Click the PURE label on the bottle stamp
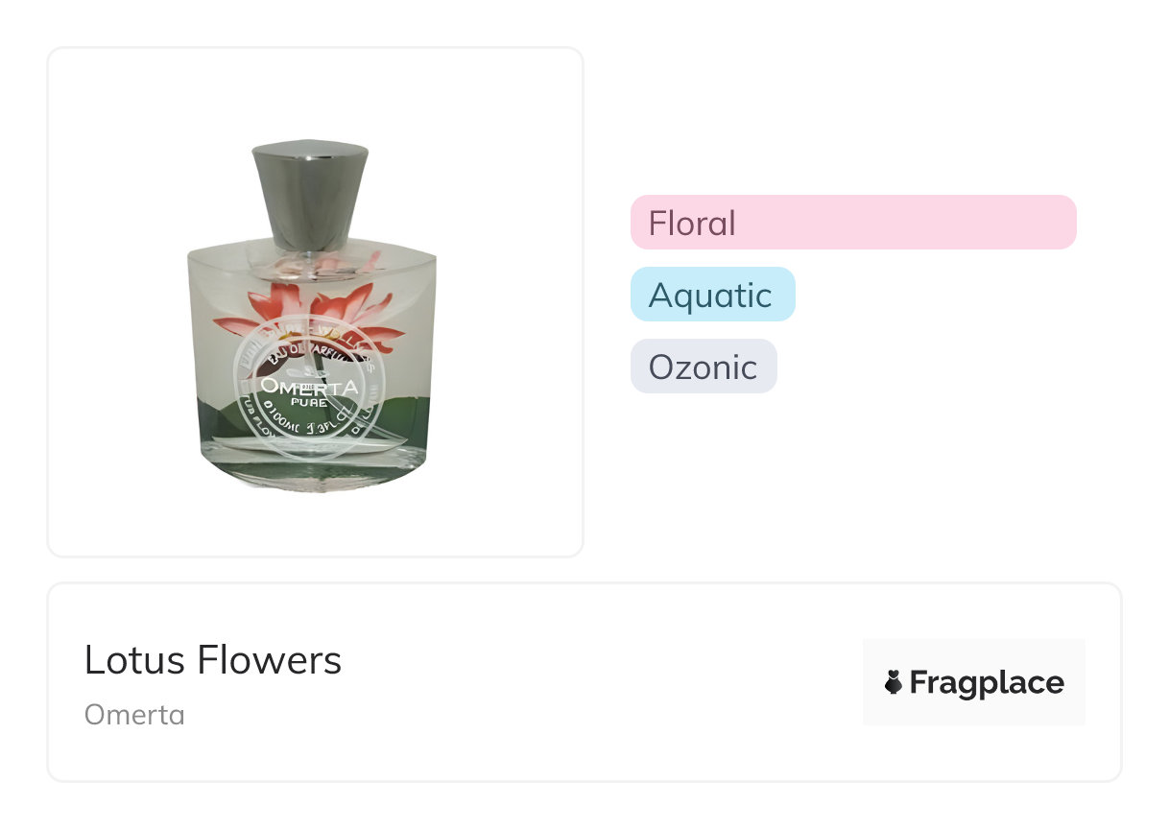This screenshot has height=829, width=1169. [309, 404]
